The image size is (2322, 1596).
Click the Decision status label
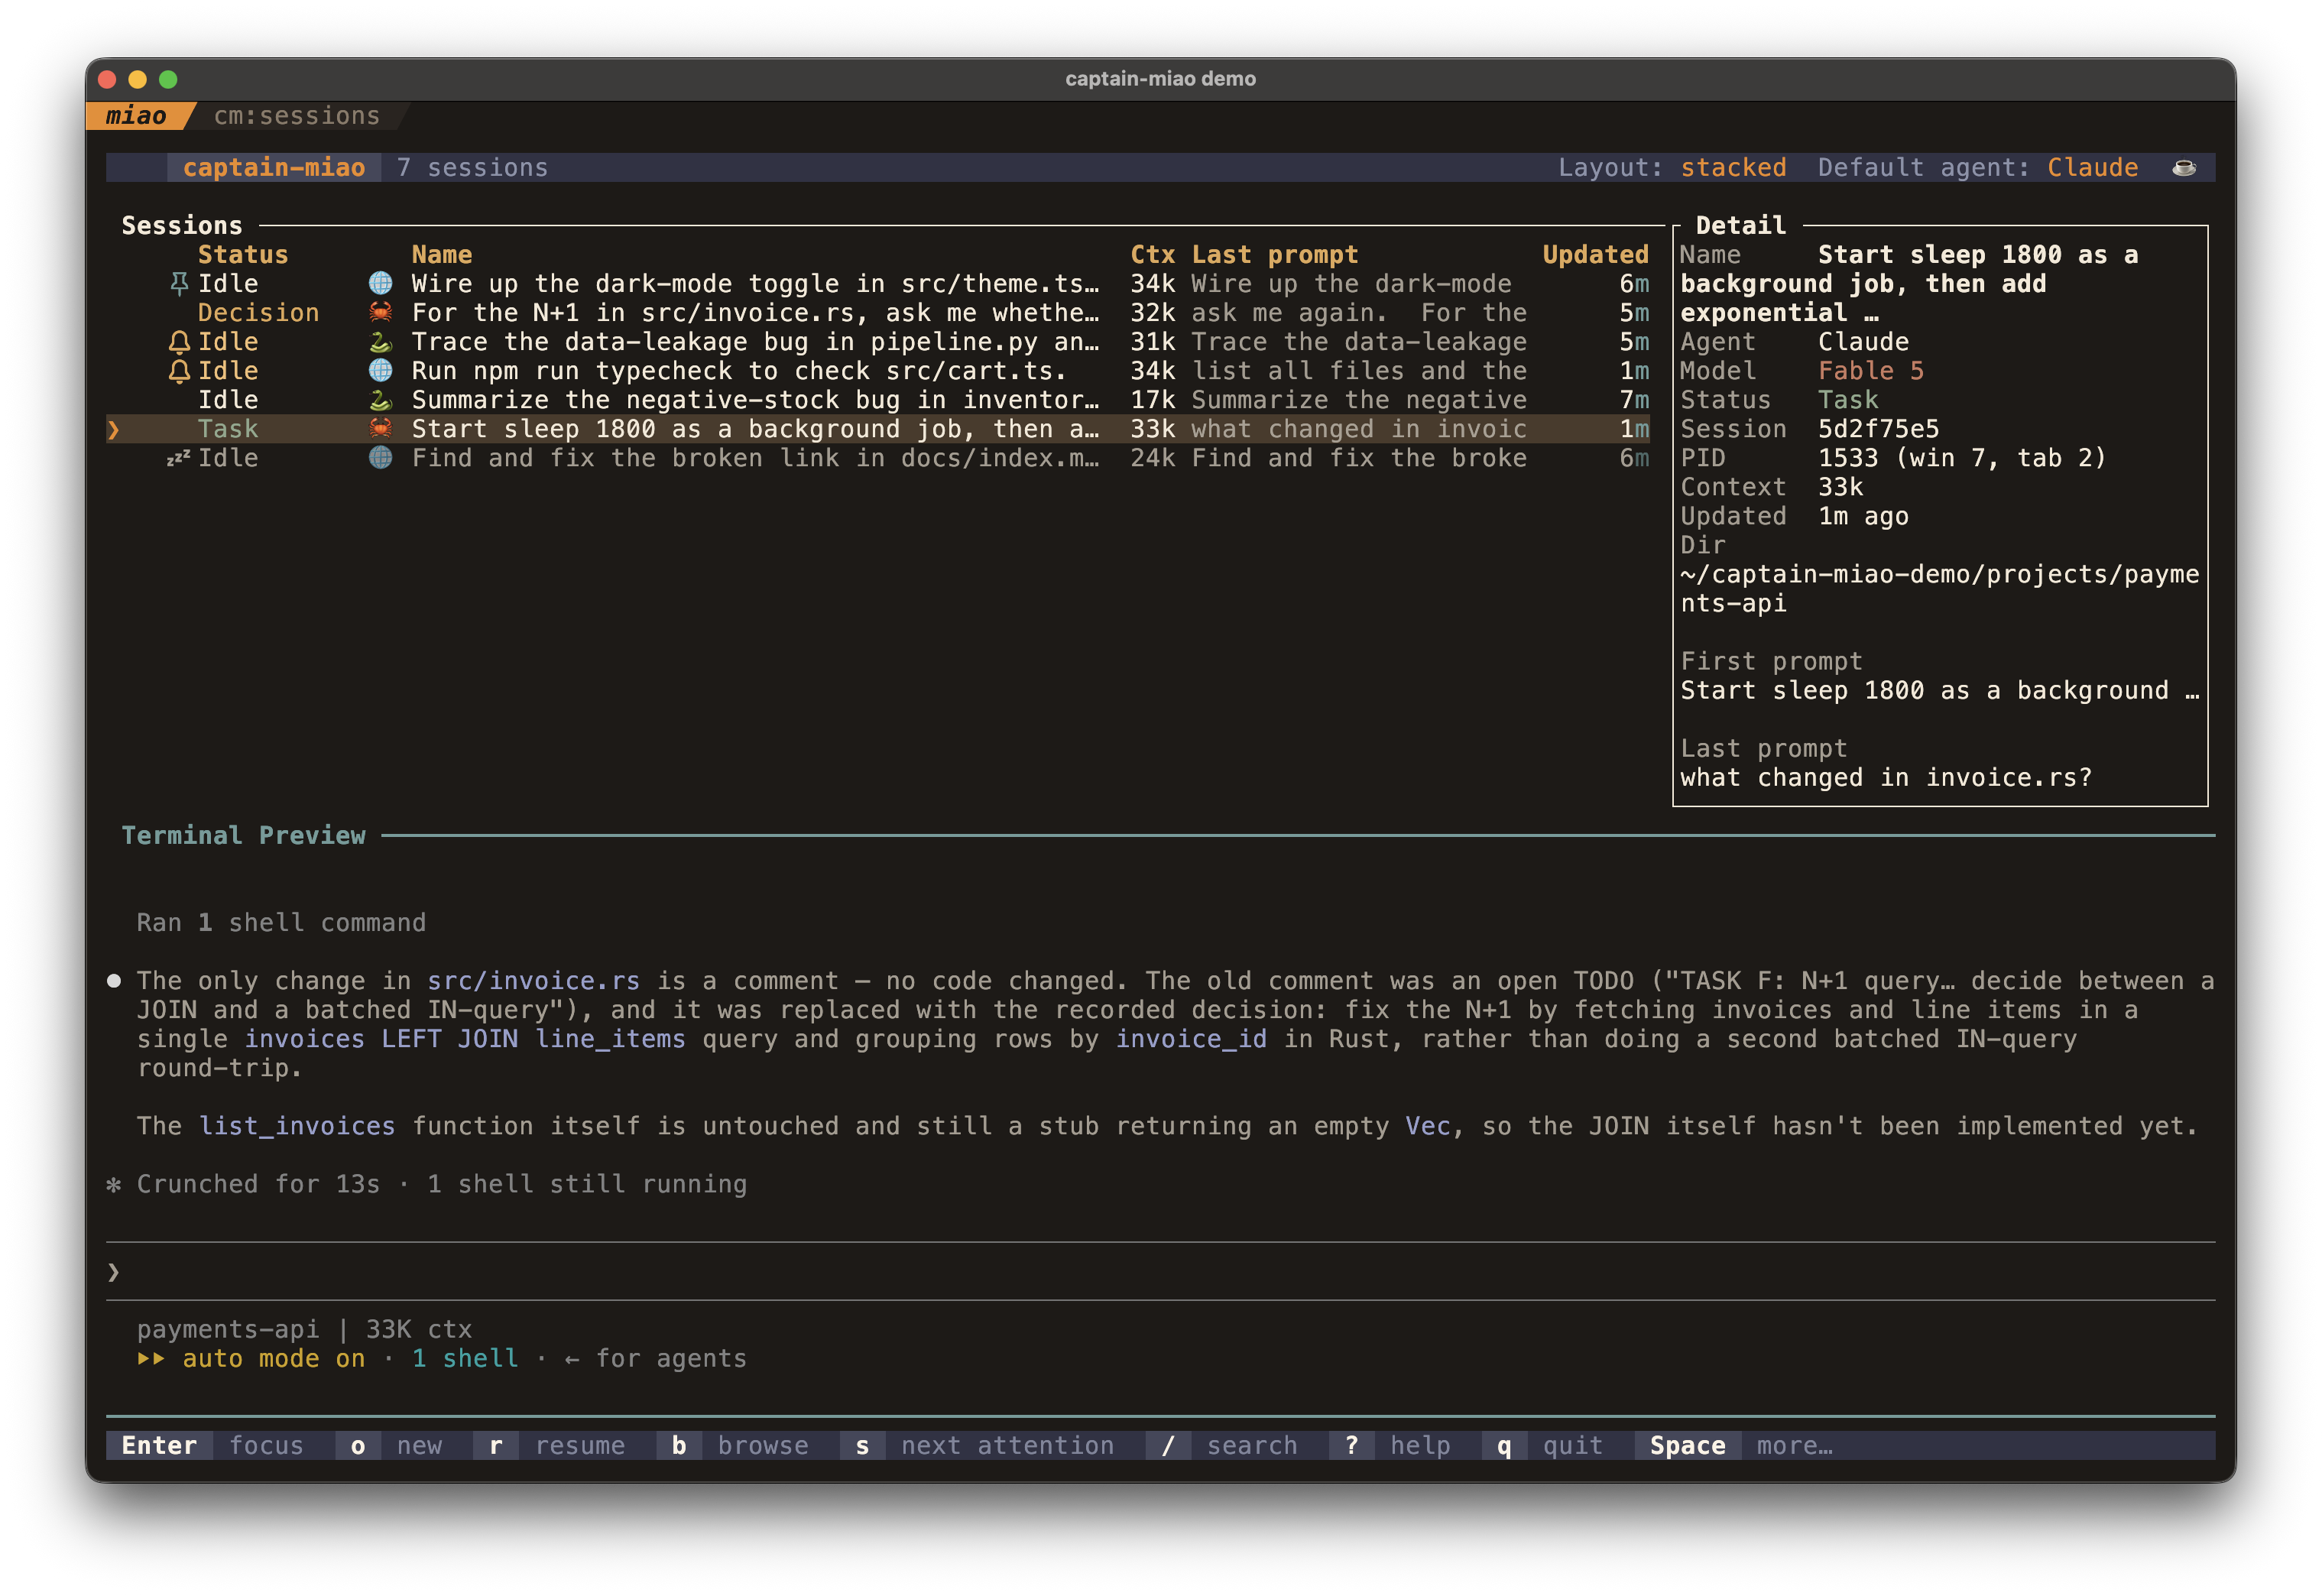tap(258, 313)
